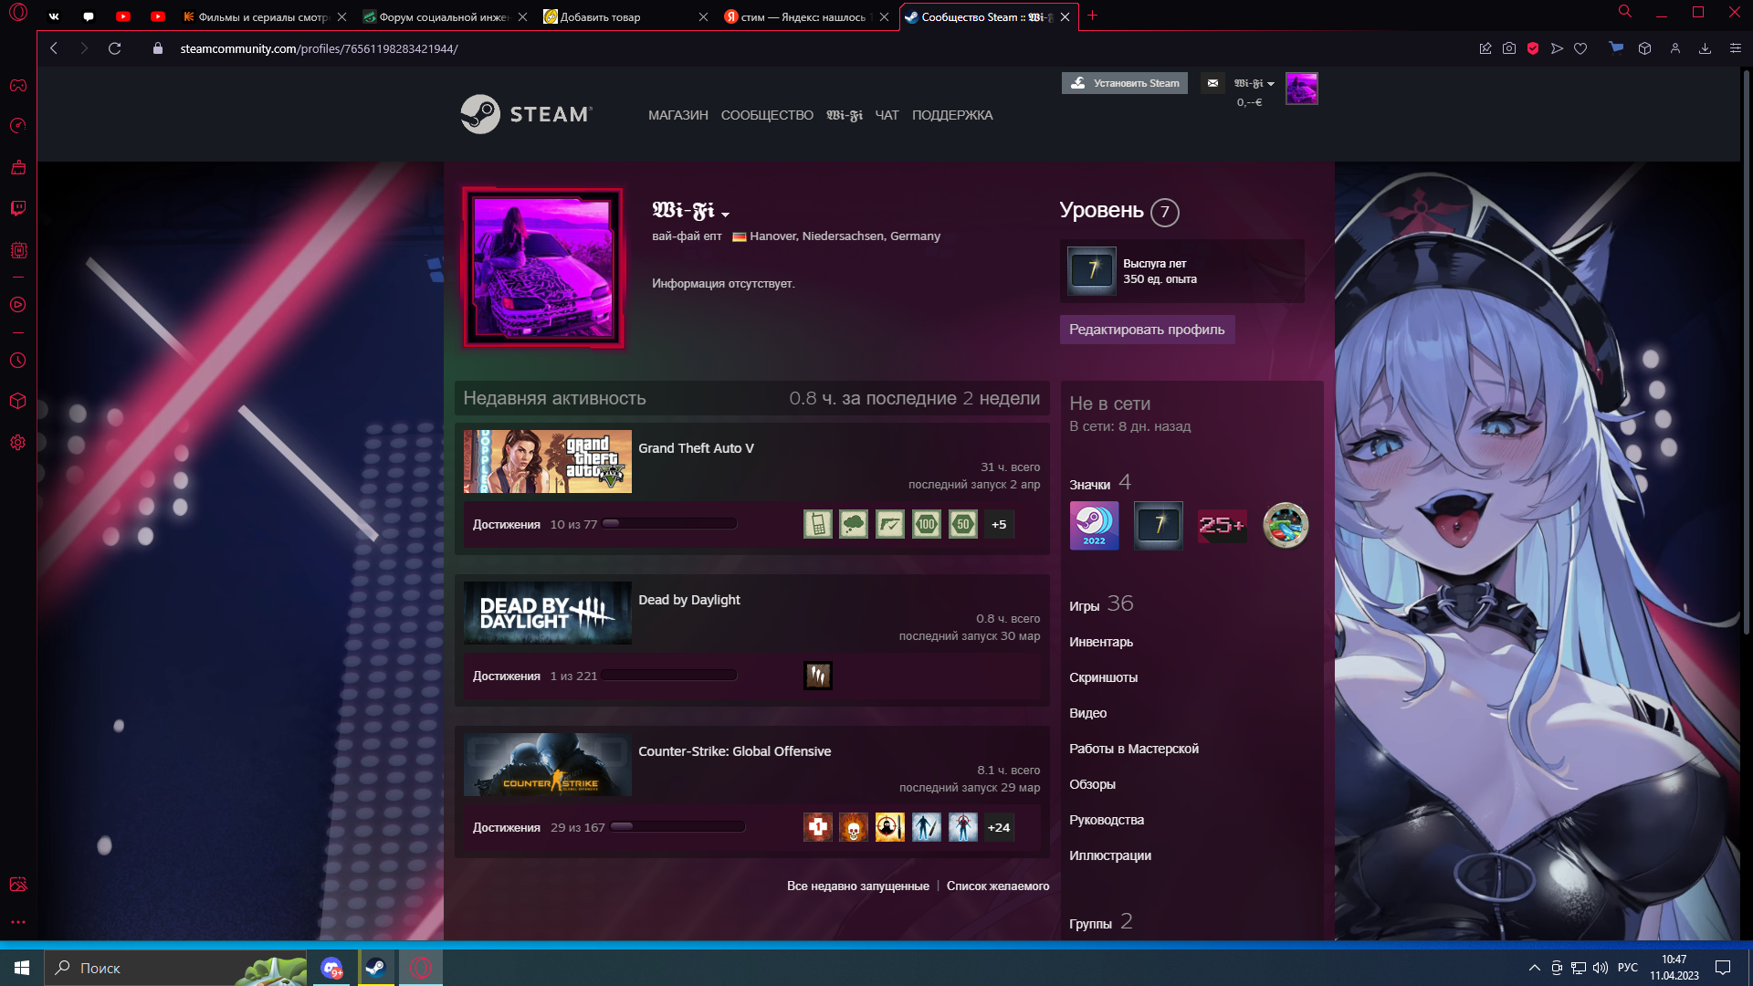Screen dimensions: 1753x986
Task: Open Скриншоты link
Action: 1103,677
